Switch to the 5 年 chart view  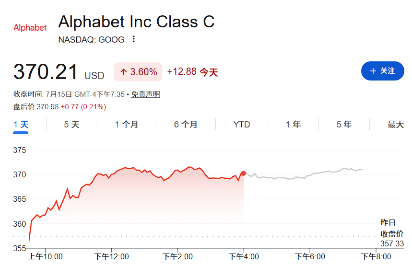coord(344,125)
